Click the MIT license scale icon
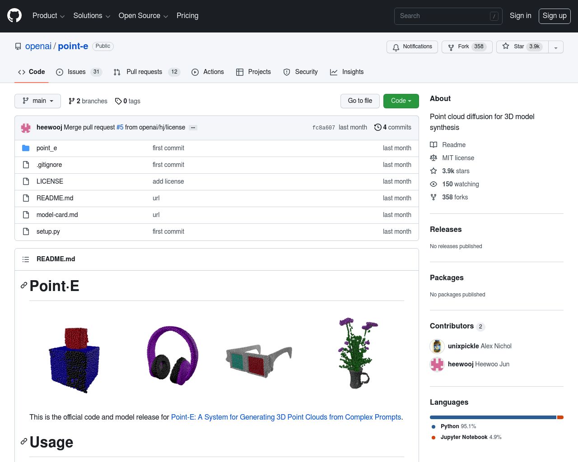578x462 pixels. point(433,158)
